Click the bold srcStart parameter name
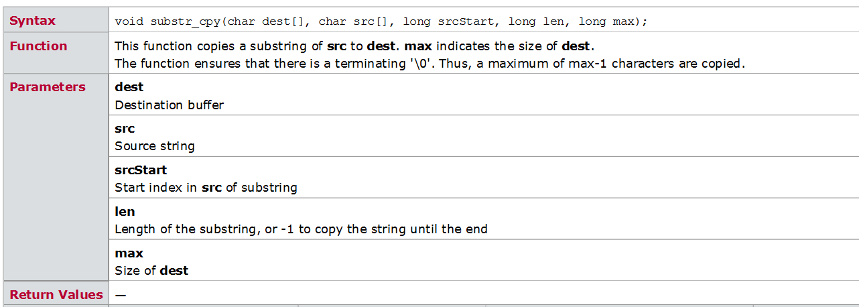This screenshot has width=859, height=307. click(x=141, y=170)
